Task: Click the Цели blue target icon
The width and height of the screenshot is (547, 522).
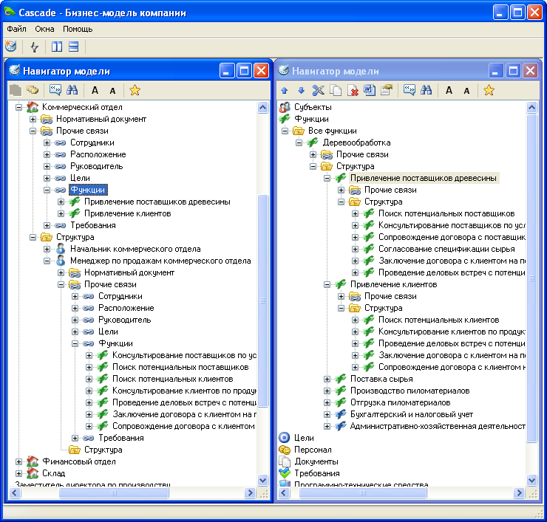Action: tap(285, 438)
